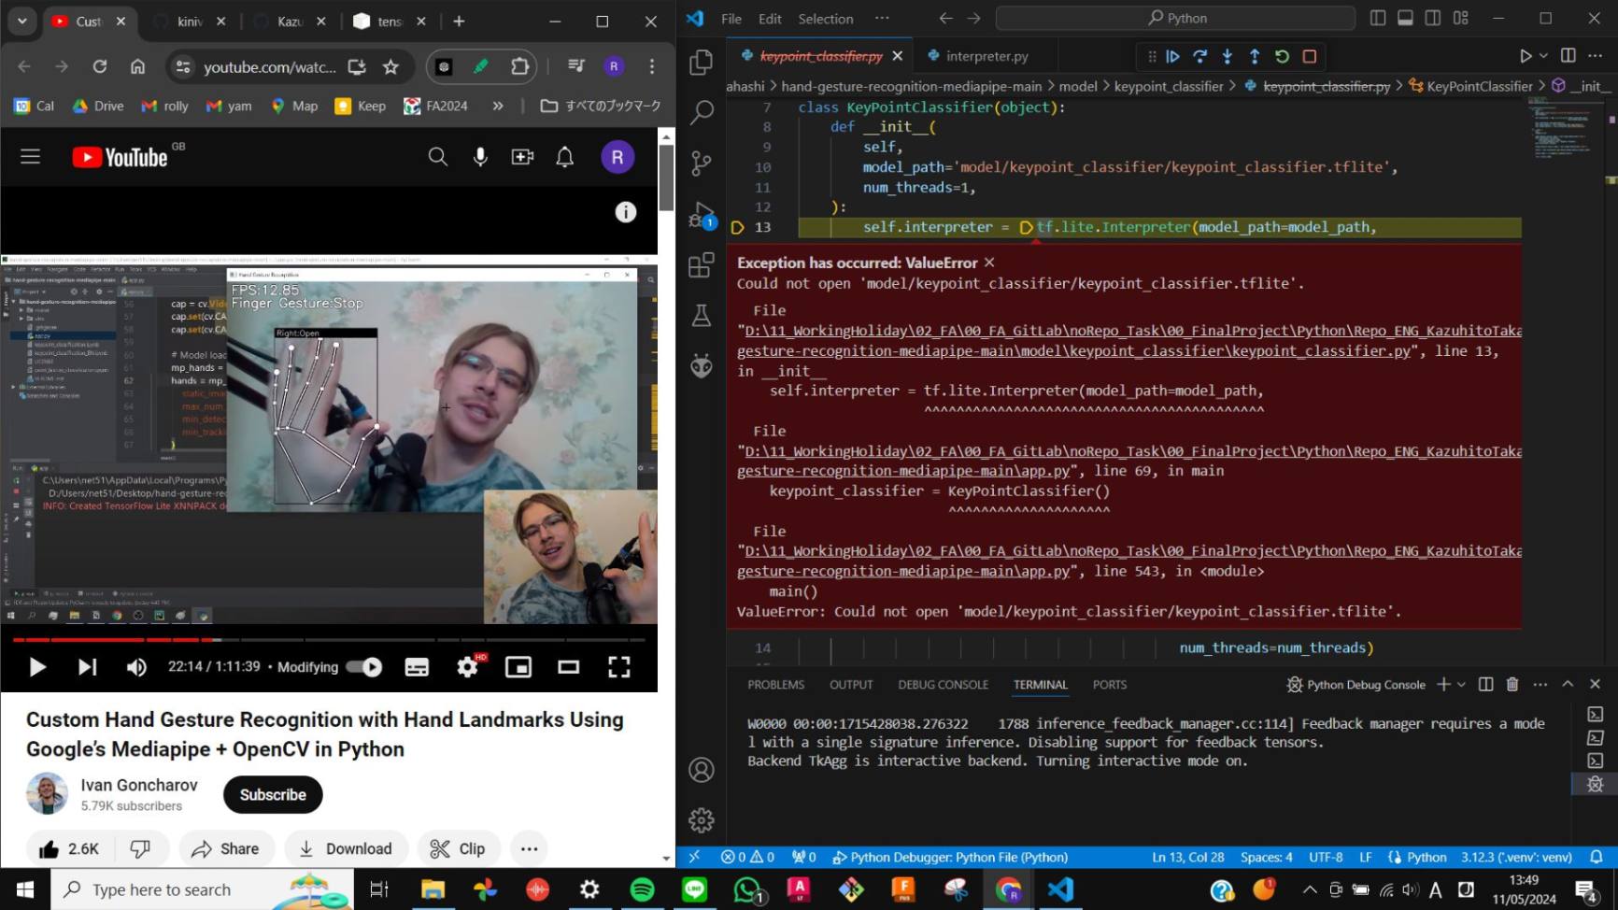
Task: Toggle YouTube miniplayer
Action: (518, 667)
